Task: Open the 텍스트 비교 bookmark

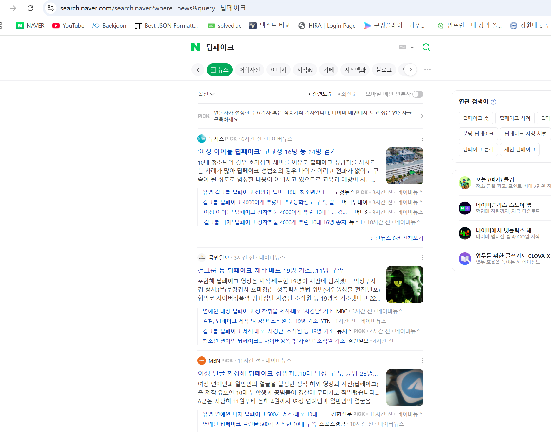Action: (270, 26)
